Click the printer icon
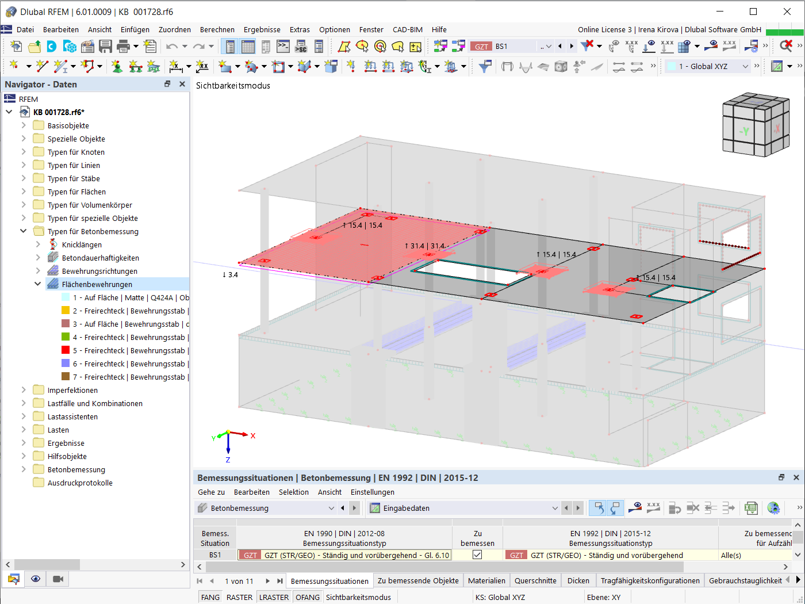Screen dimensions: 805x604 point(123,47)
